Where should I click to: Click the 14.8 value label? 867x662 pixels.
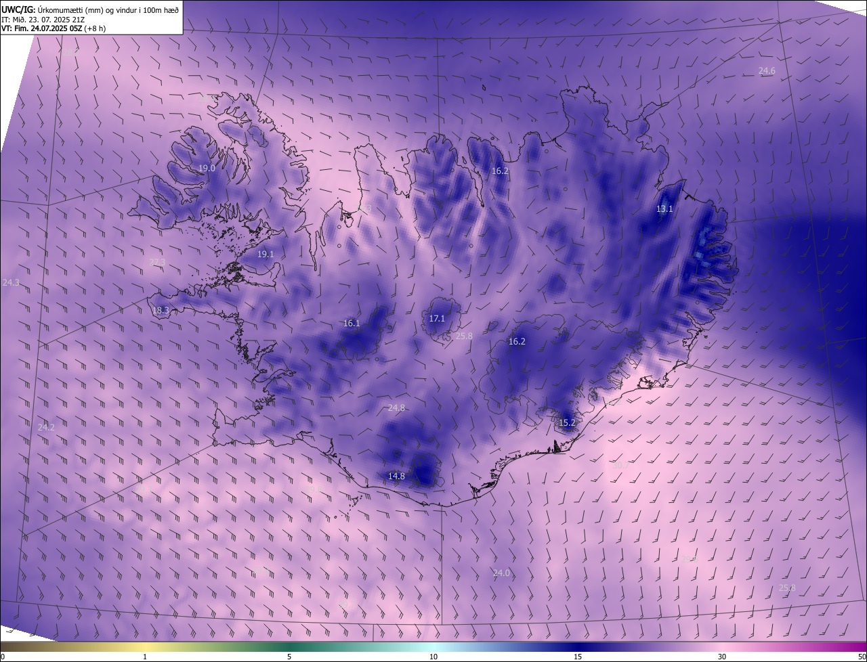click(396, 477)
